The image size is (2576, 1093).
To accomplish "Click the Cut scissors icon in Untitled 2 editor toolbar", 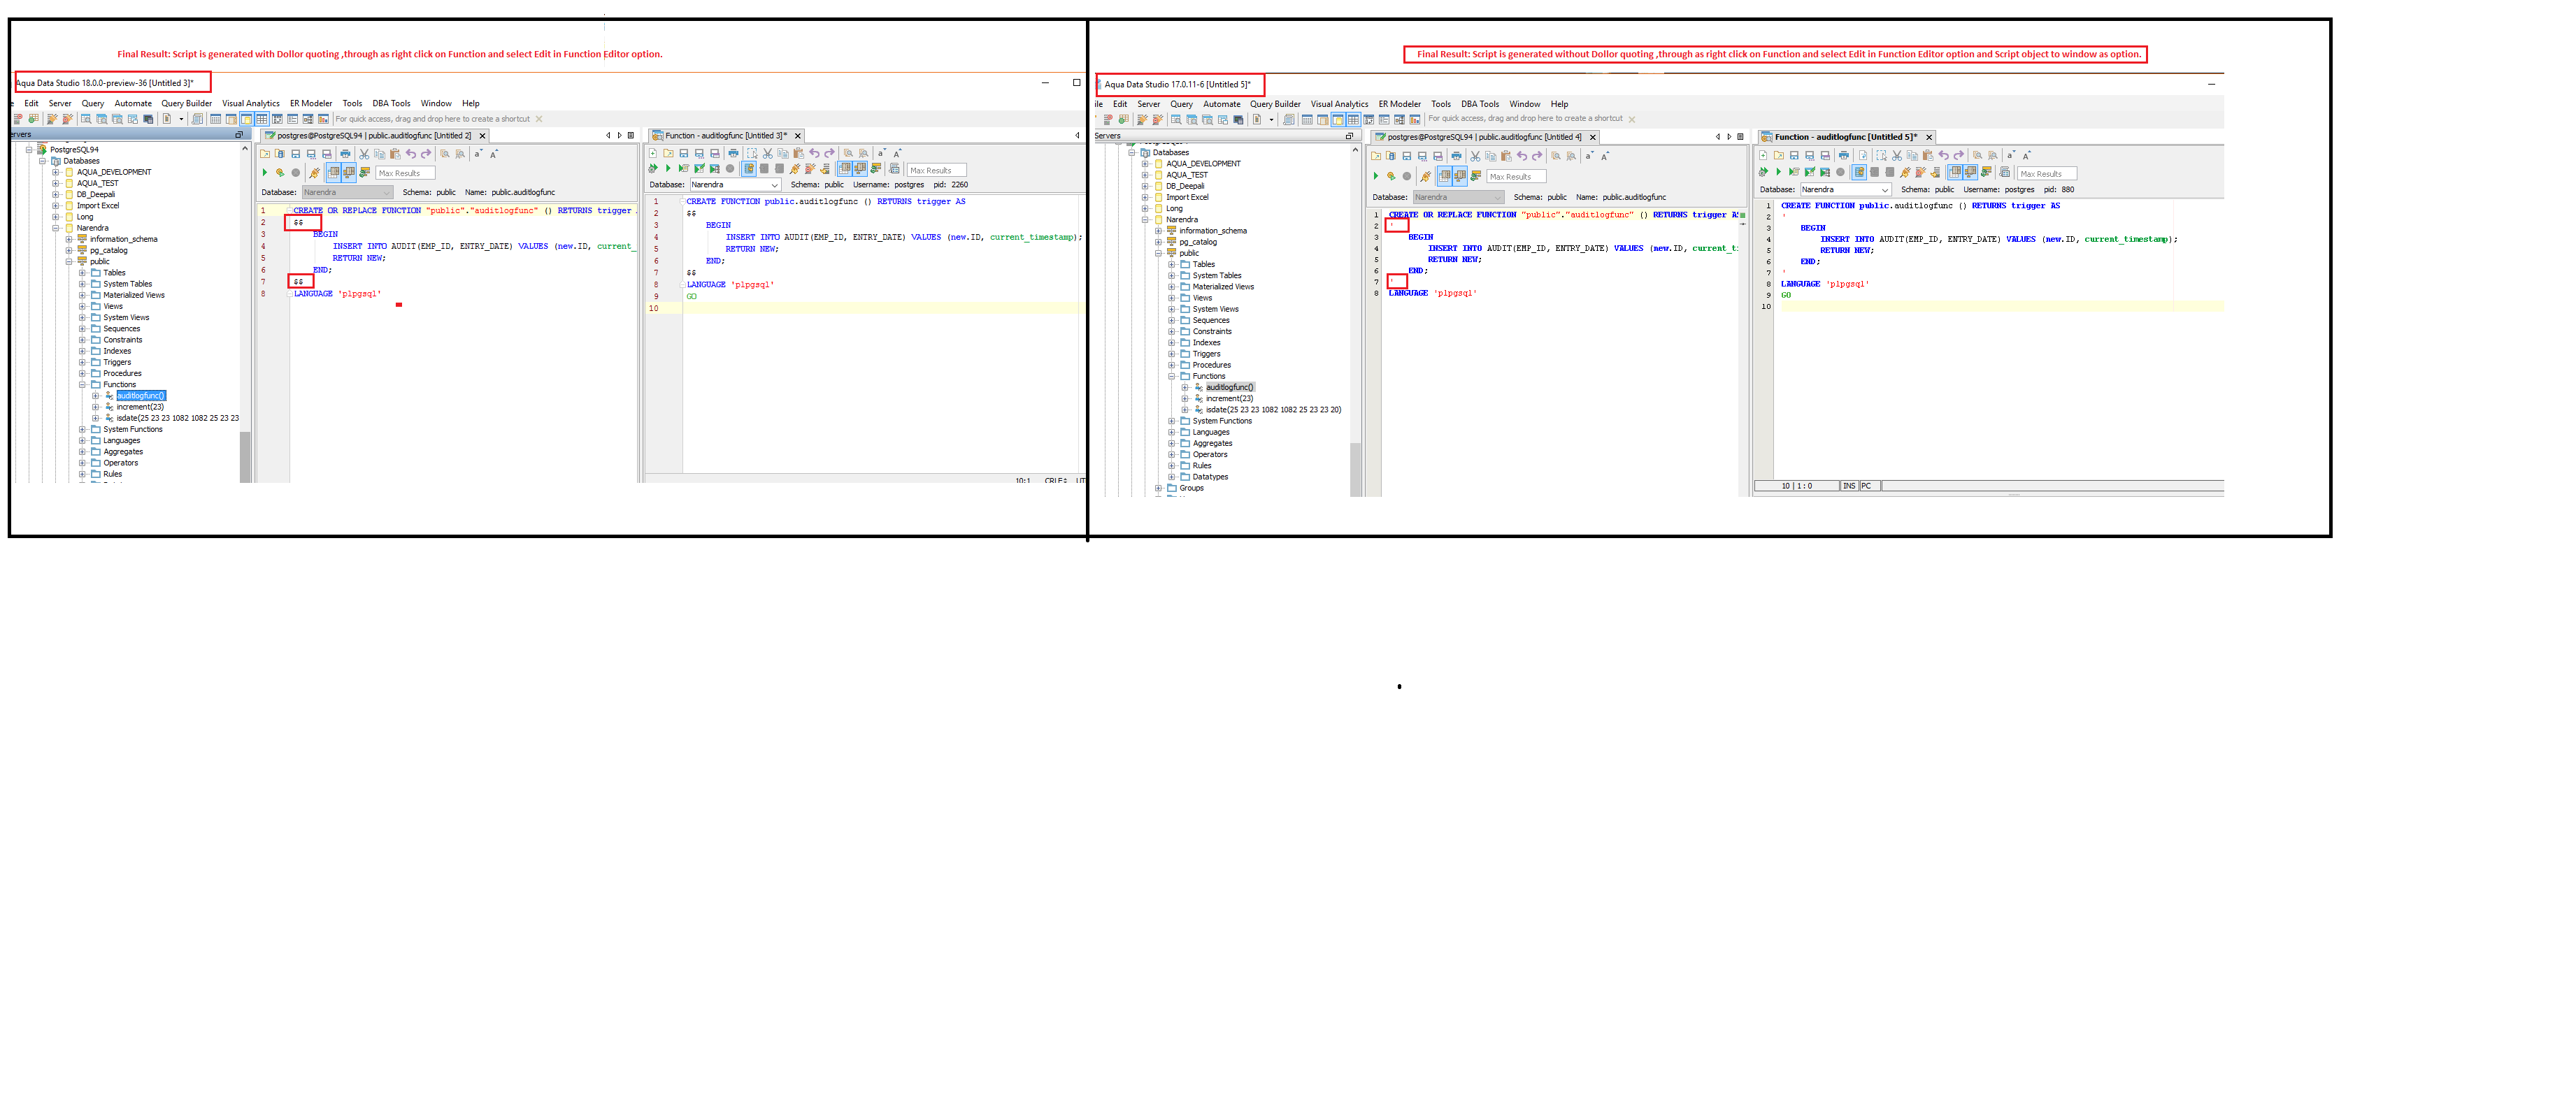I will tap(364, 155).
